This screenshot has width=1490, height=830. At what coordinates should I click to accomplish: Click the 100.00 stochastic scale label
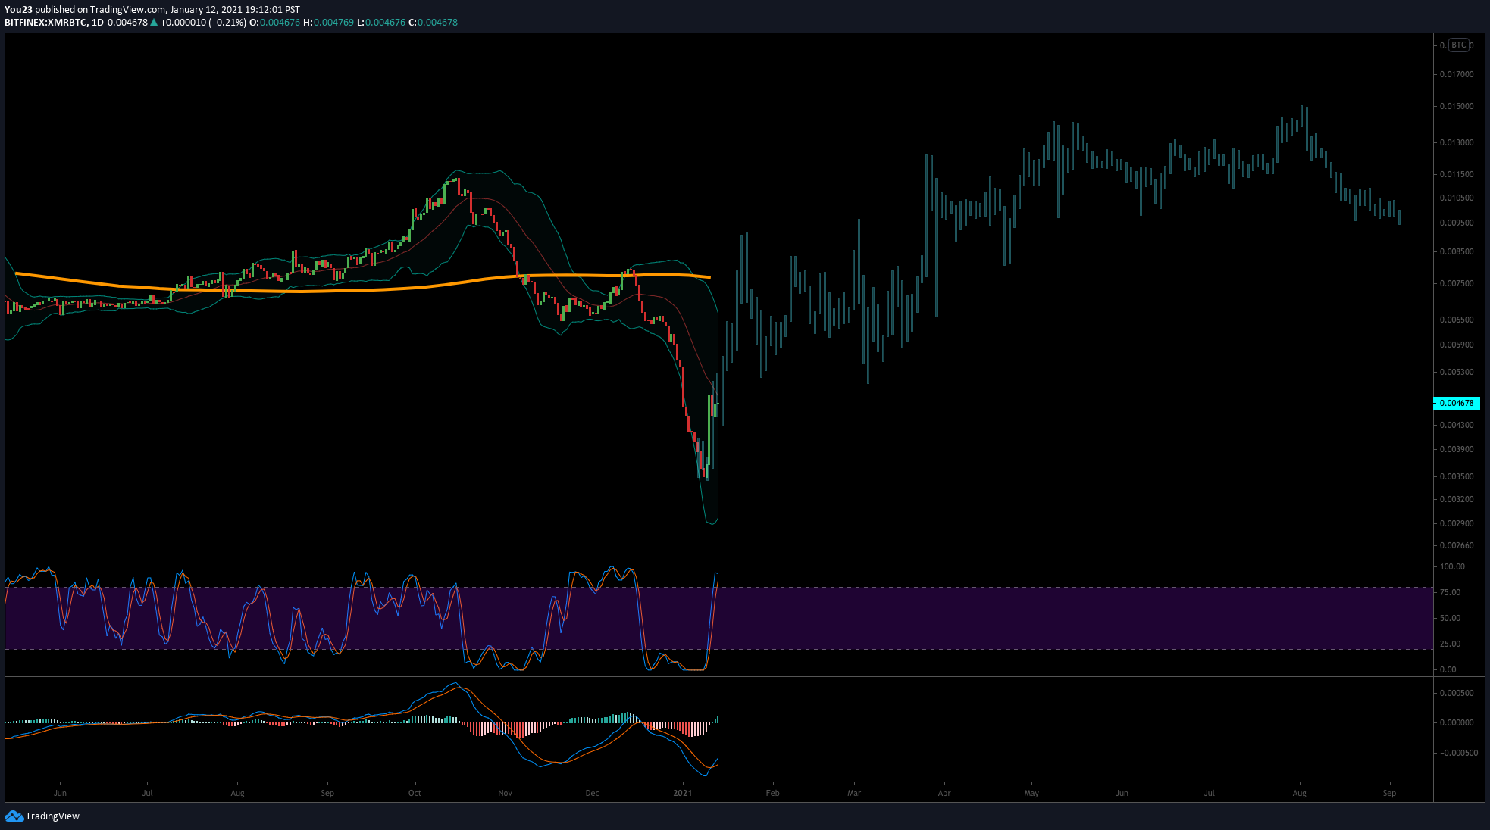pyautogui.click(x=1452, y=566)
